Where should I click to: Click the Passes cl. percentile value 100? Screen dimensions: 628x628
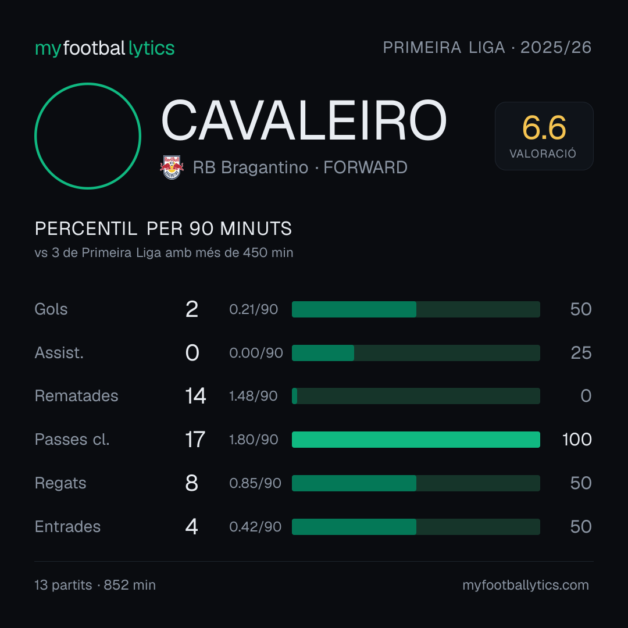tap(577, 440)
